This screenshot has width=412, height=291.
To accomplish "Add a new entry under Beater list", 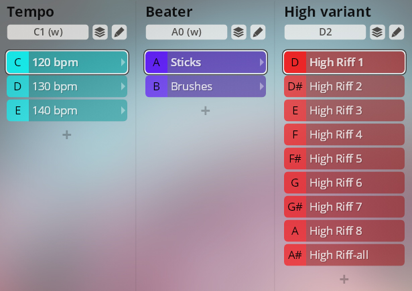I will point(206,111).
